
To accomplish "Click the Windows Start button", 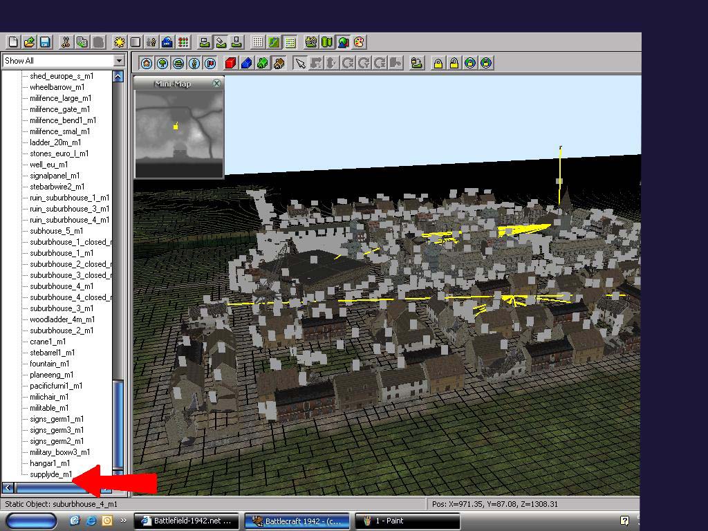I will coord(31,521).
